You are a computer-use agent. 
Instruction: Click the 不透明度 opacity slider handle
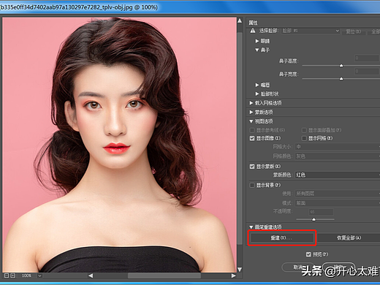pos(314,219)
